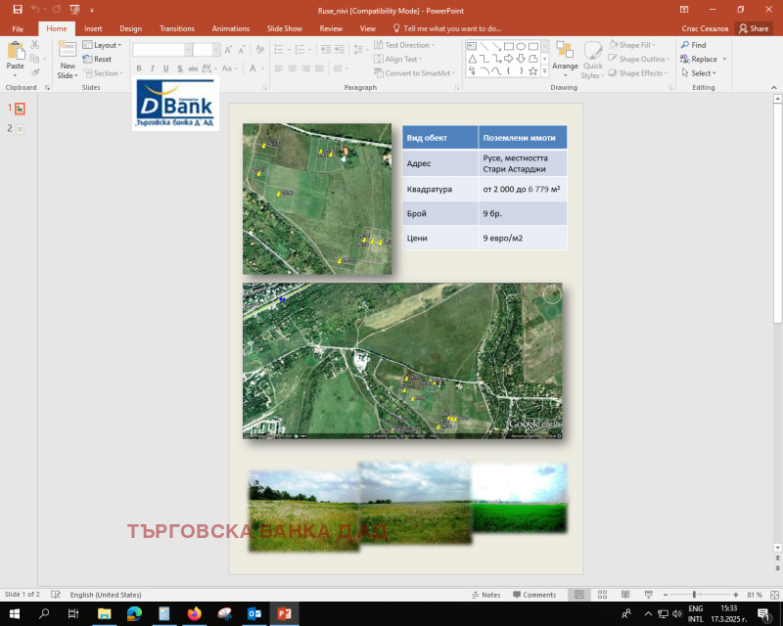The height and width of the screenshot is (626, 783).
Task: Open the Design tab
Action: point(130,28)
